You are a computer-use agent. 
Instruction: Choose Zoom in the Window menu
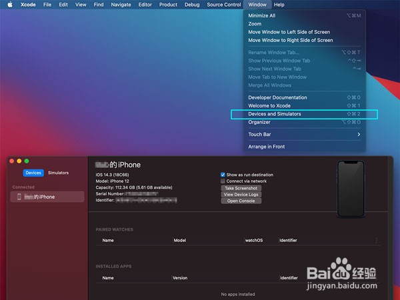tap(305, 24)
